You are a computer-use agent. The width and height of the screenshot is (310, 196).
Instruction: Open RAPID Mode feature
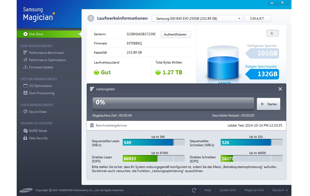tap(38, 131)
